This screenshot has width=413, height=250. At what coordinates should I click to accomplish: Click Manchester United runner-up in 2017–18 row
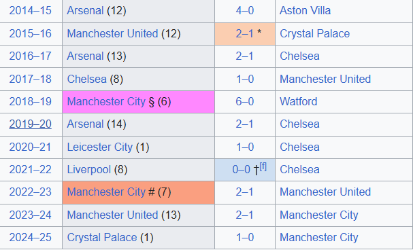pos(325,79)
